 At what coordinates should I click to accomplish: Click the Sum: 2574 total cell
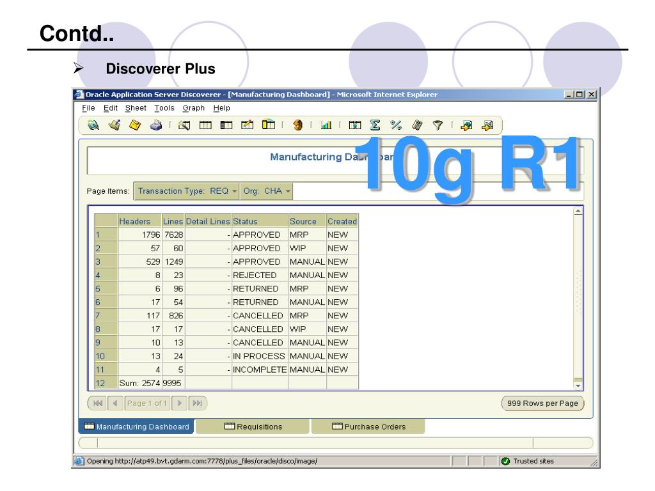point(140,383)
